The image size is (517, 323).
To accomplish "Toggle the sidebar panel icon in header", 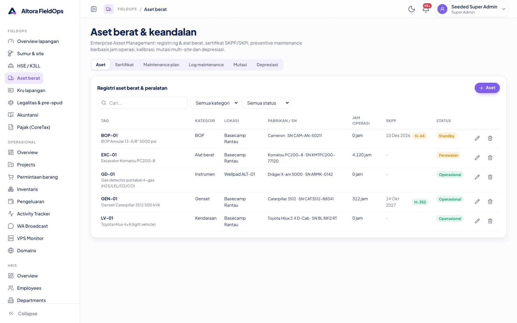I will (94, 9).
